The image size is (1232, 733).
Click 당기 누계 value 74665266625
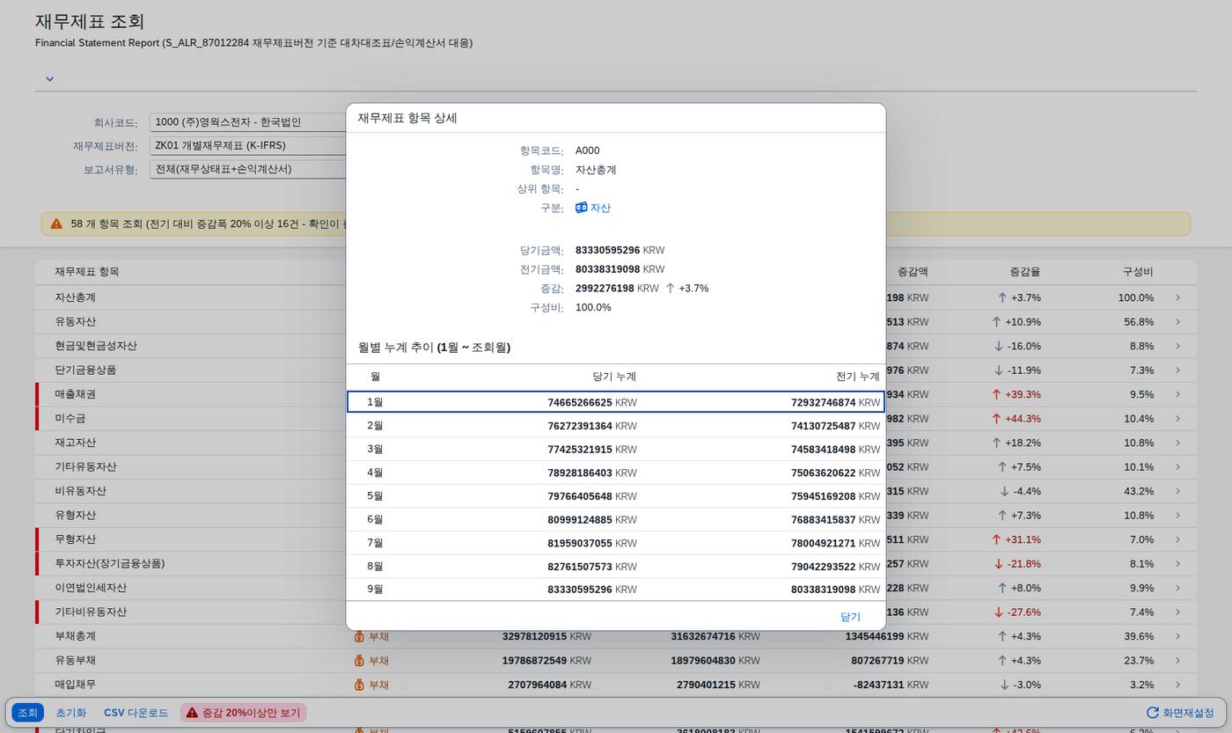(580, 402)
